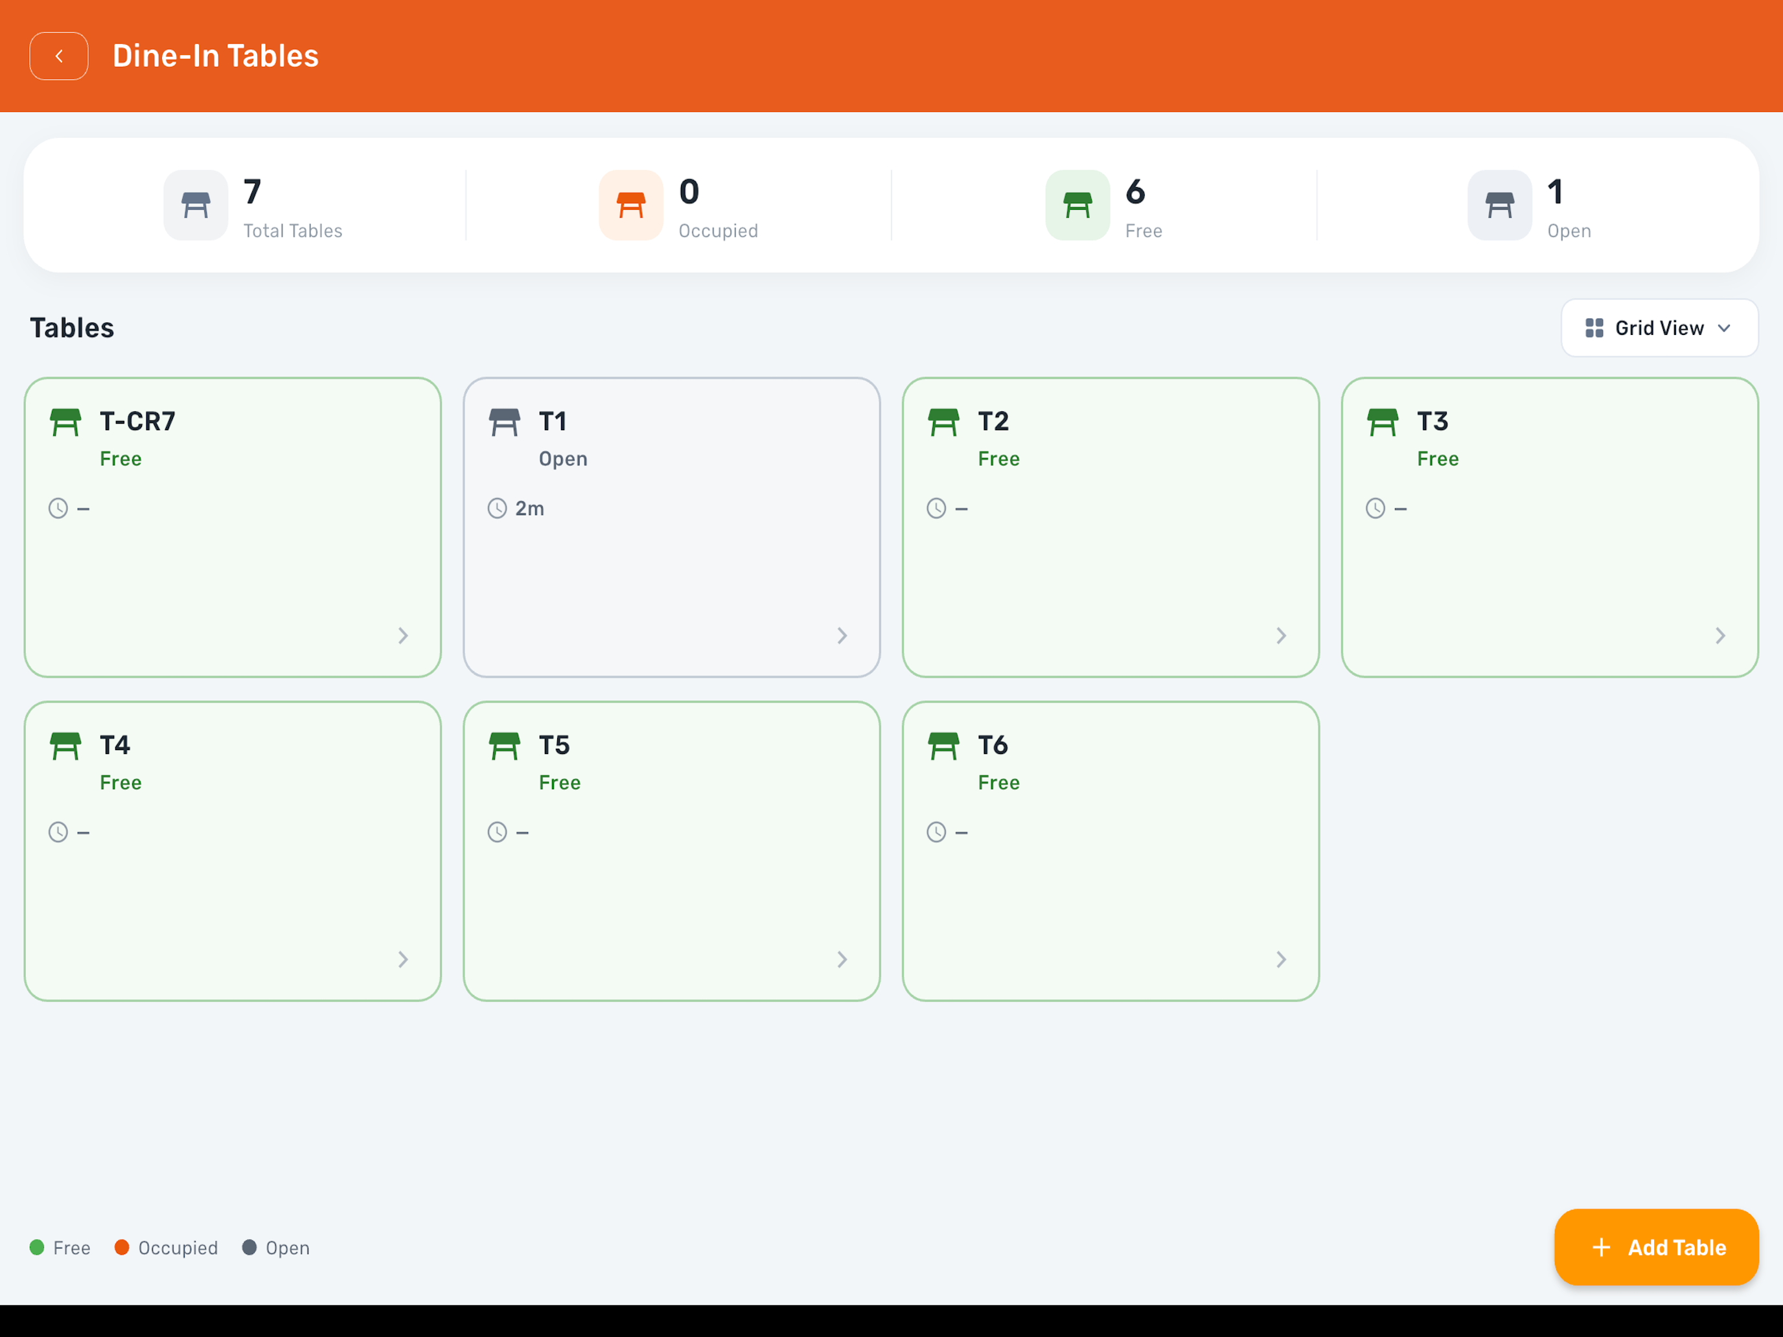
Task: Click the orange Occupied table icon
Action: 631,205
